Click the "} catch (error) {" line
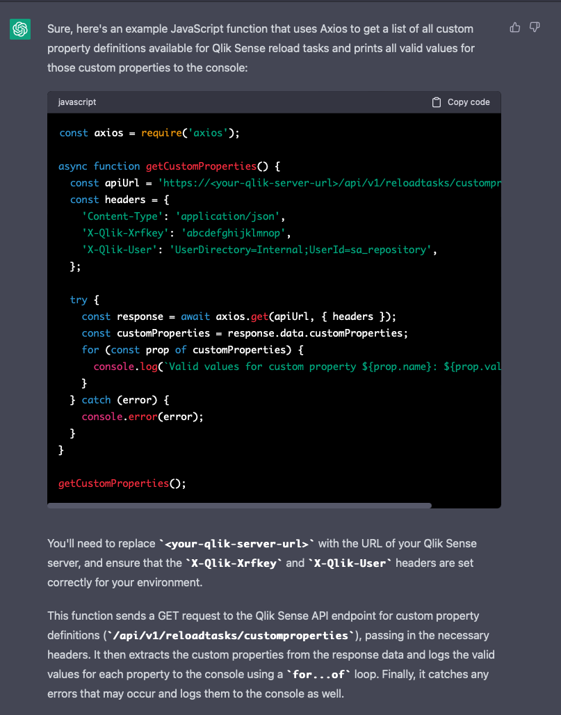 (x=120, y=400)
